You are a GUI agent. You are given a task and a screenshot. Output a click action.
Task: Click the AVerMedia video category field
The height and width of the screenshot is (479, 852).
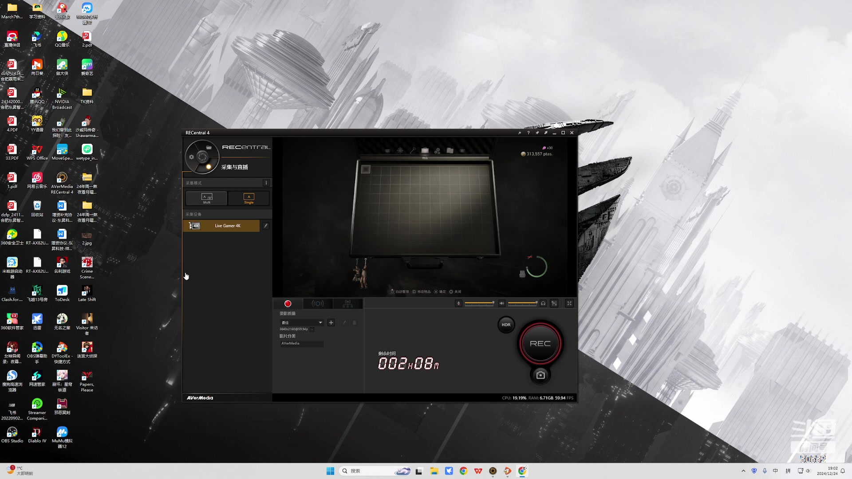click(x=301, y=343)
